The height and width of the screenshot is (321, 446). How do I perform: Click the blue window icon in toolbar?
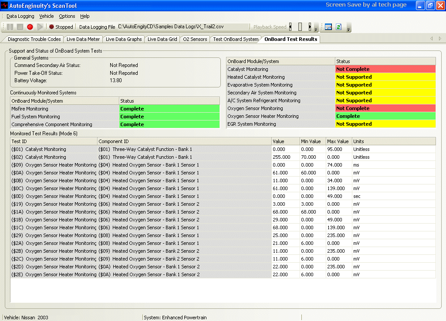click(x=328, y=27)
